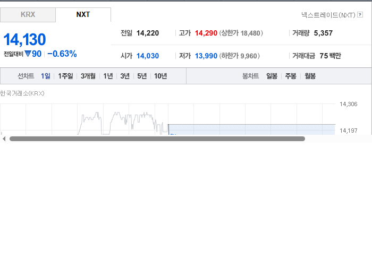Image resolution: width=372 pixels, height=260 pixels.
Task: Click the down-triangle 90 change indicator
Action: click(33, 54)
